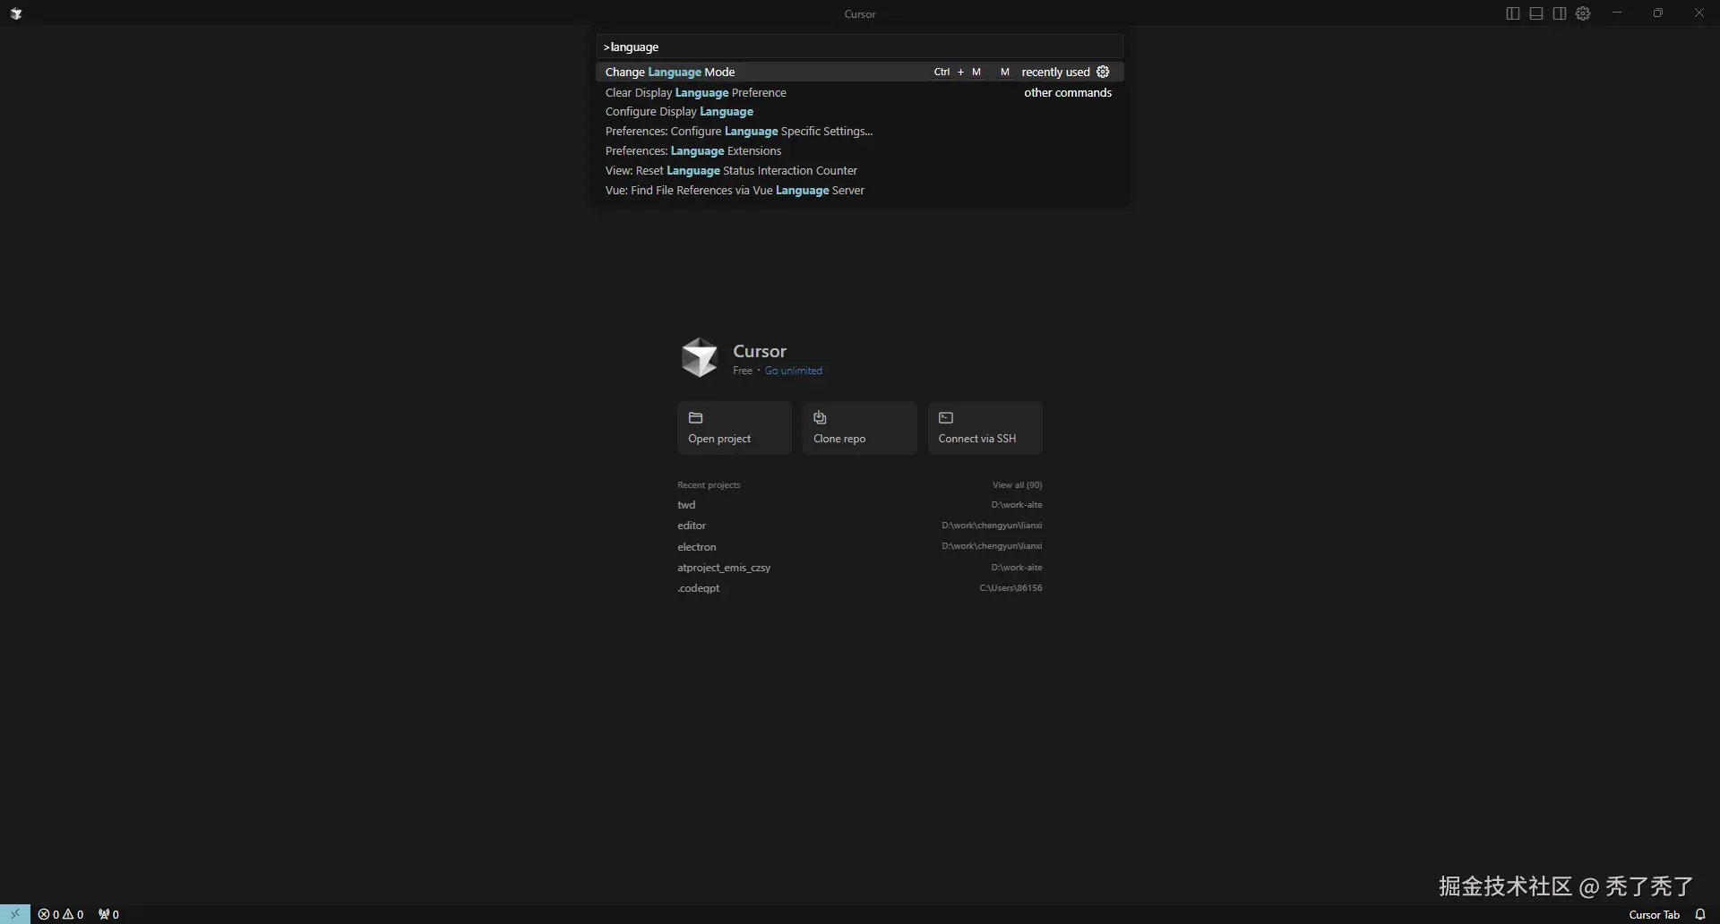Screen dimensions: 1720x924
Task: Click the Cursor app icon in the title bar
Action: coord(16,13)
